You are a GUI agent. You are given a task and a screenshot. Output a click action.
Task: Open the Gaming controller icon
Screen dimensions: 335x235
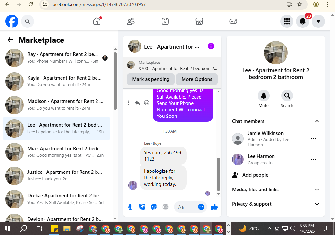click(233, 21)
